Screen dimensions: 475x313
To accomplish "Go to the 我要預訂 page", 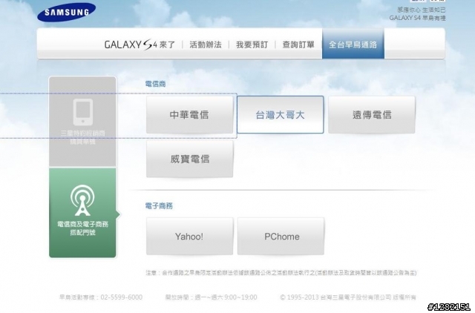I will tap(252, 45).
